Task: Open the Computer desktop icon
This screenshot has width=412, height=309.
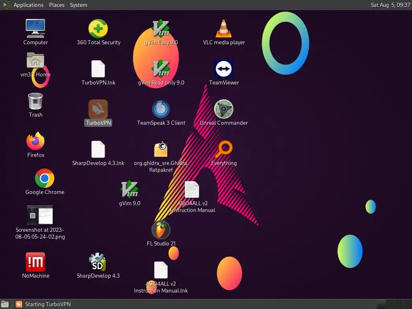Action: click(x=35, y=29)
